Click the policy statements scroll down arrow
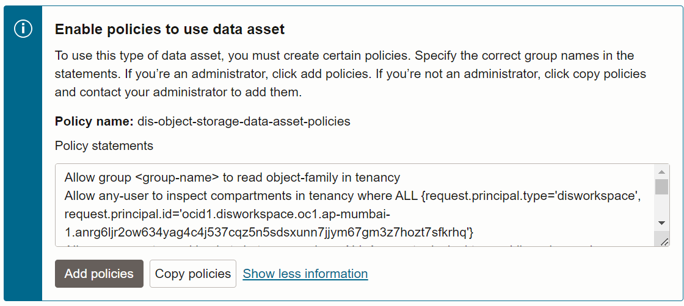684x306 pixels. coord(661,223)
